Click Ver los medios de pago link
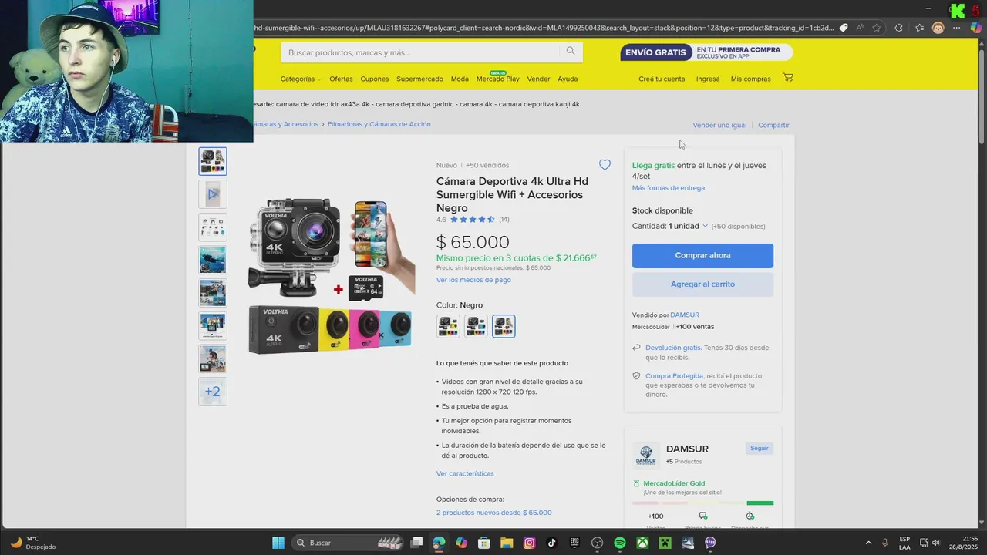This screenshot has height=555, width=987. [473, 280]
